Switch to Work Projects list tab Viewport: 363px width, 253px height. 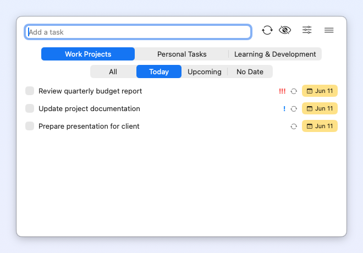point(88,54)
